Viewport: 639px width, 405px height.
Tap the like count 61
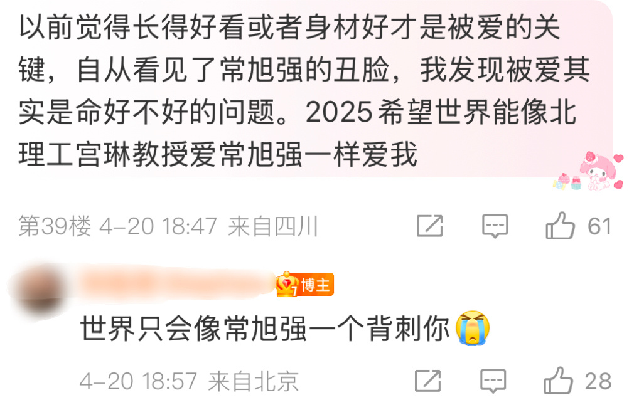coord(599,226)
